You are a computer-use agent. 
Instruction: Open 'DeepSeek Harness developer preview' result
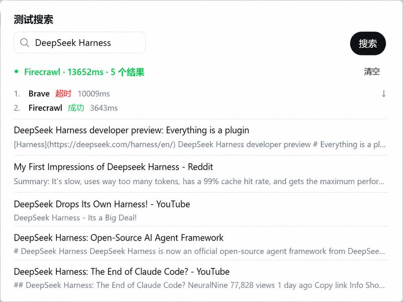(131, 130)
